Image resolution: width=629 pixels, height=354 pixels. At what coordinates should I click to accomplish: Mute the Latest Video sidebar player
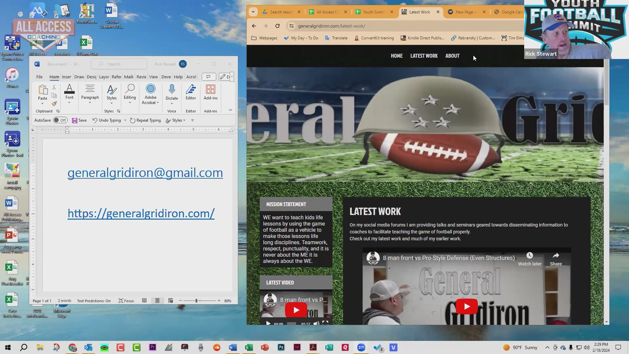(316, 323)
